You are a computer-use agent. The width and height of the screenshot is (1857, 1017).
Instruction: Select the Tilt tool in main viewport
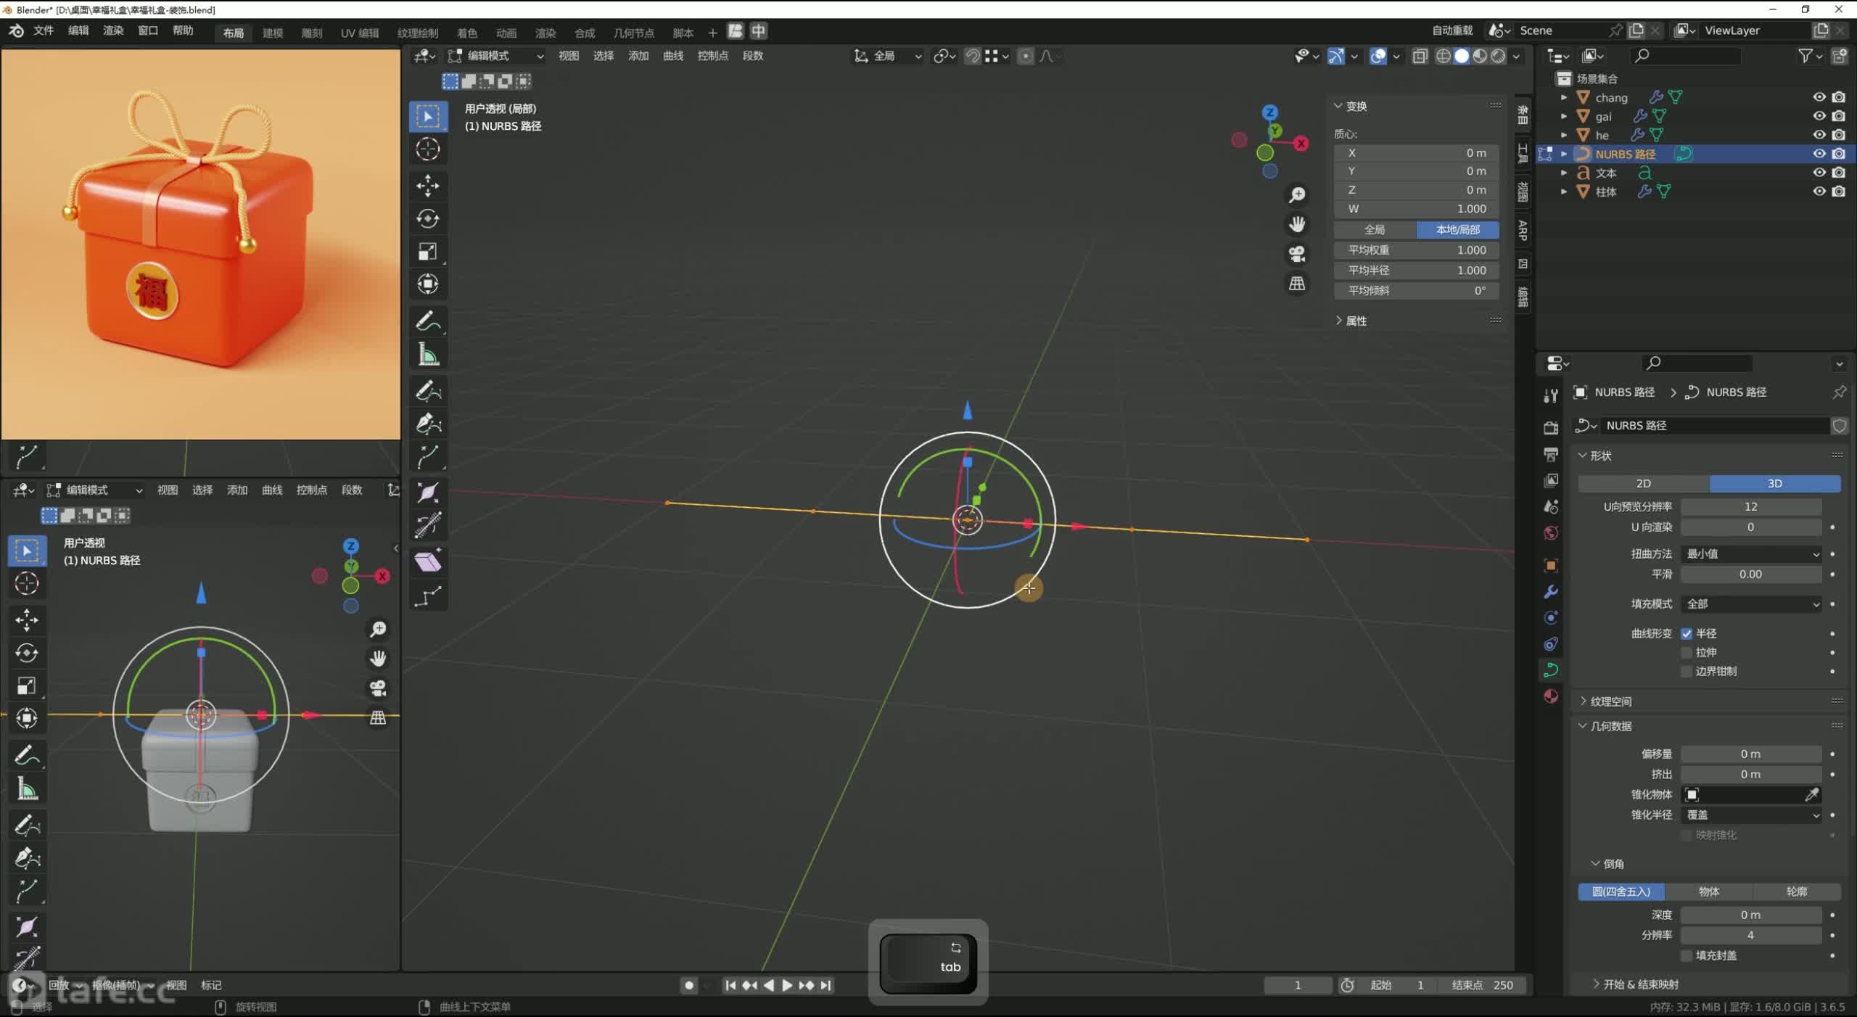[x=428, y=524]
